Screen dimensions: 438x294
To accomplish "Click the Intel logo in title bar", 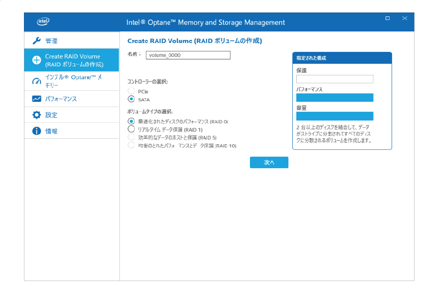I will [x=43, y=22].
